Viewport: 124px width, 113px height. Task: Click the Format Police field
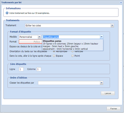coord(31,42)
